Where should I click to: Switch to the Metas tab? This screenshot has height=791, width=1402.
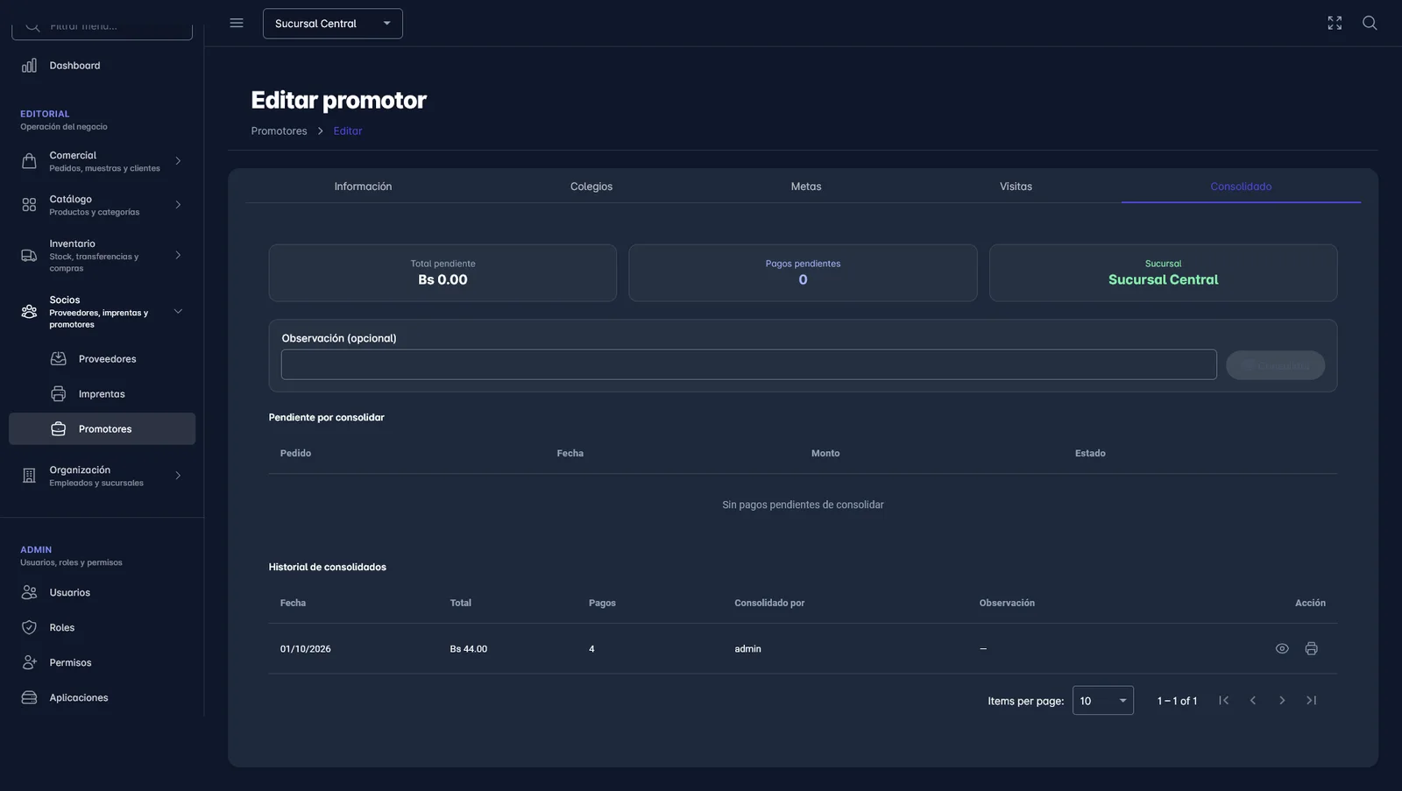pos(806,187)
